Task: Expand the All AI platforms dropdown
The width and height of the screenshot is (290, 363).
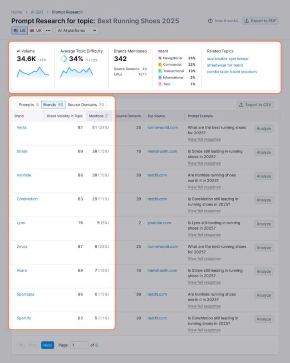Action: point(77,30)
